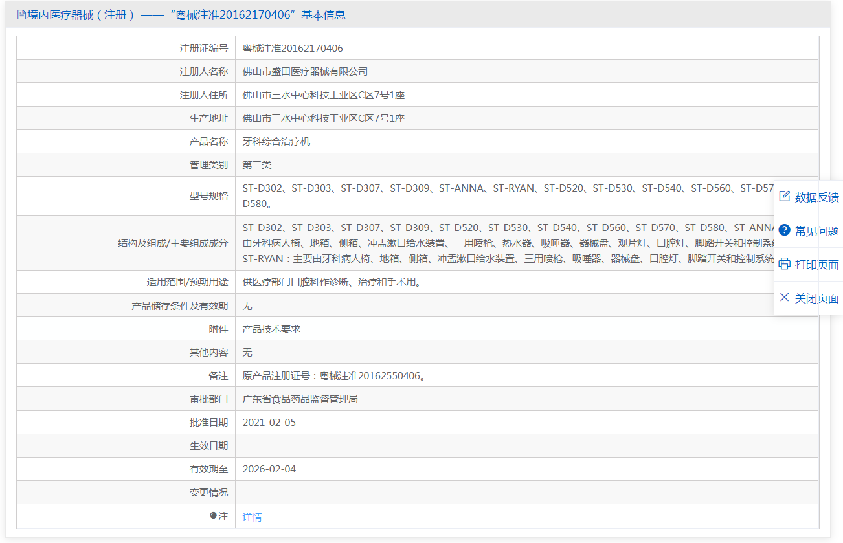Click the 有效期至 row label
Screen dimensions: 843x543
pos(208,469)
